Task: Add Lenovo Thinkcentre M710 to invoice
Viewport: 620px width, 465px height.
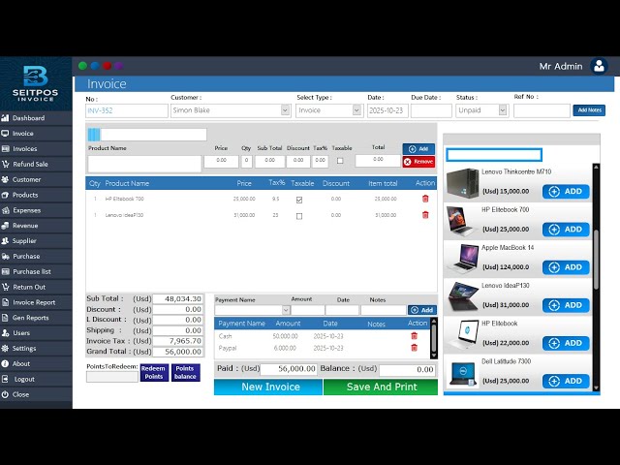Action: [x=566, y=192]
